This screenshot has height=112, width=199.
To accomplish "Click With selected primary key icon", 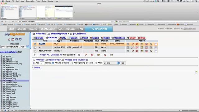I will pos(98,55).
